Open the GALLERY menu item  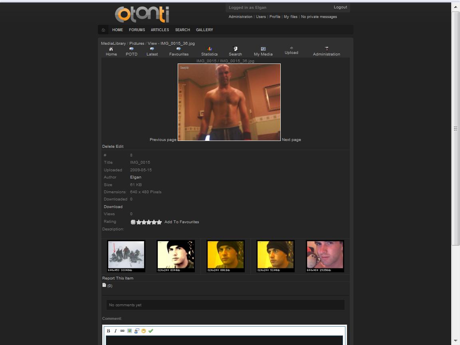[204, 30]
